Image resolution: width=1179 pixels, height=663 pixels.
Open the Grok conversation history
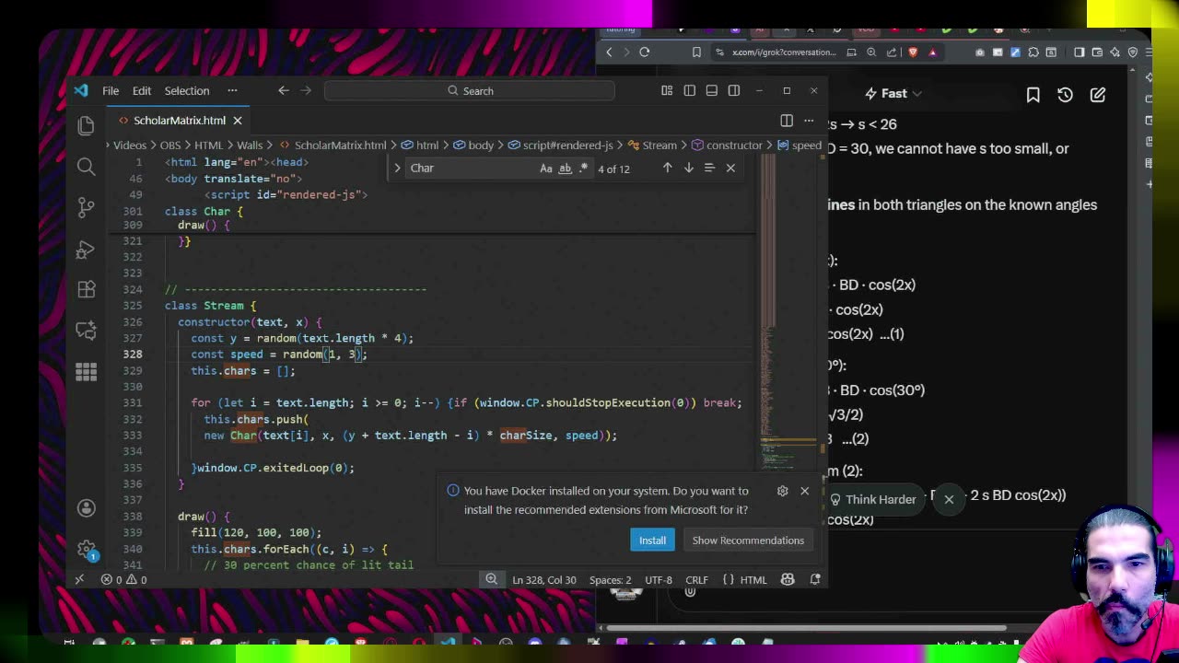[x=1065, y=94]
